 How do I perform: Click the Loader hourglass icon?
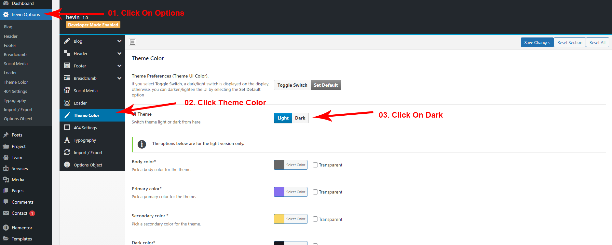[67, 103]
